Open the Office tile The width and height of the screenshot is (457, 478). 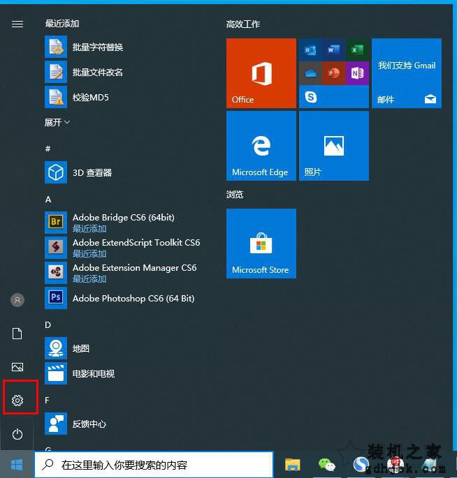tap(261, 73)
